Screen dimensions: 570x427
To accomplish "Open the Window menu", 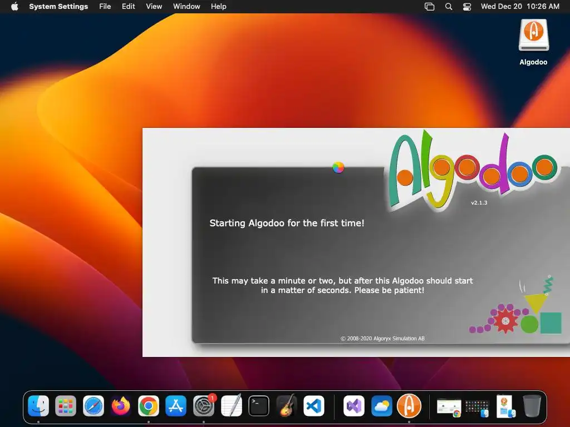I will [x=186, y=7].
